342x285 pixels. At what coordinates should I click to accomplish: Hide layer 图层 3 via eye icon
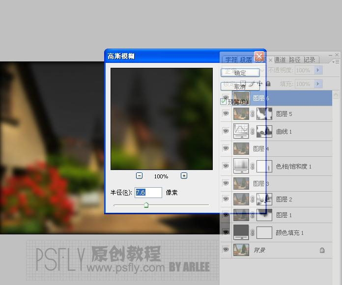pyautogui.click(x=226, y=183)
